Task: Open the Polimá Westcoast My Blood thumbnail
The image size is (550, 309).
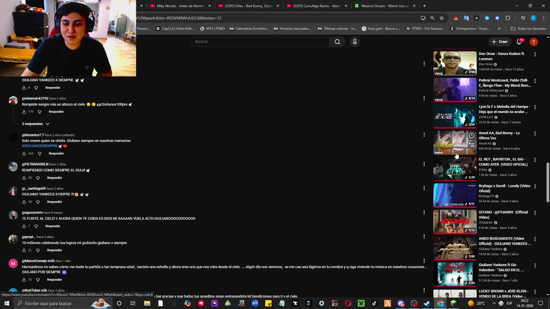Action: pyautogui.click(x=455, y=90)
